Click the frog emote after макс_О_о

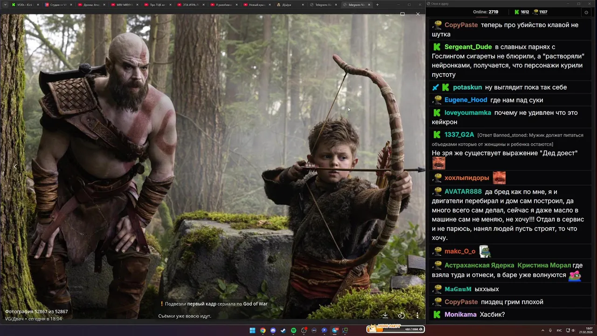pyautogui.click(x=485, y=251)
